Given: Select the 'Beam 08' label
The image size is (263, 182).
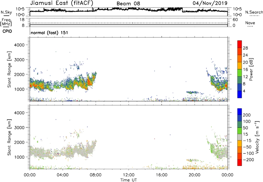Looking at the screenshot, I should click(x=128, y=4).
